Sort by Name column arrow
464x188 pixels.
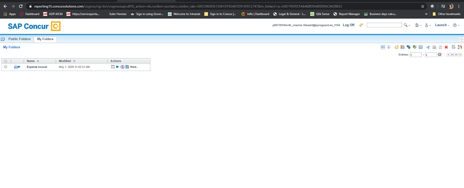click(38, 61)
